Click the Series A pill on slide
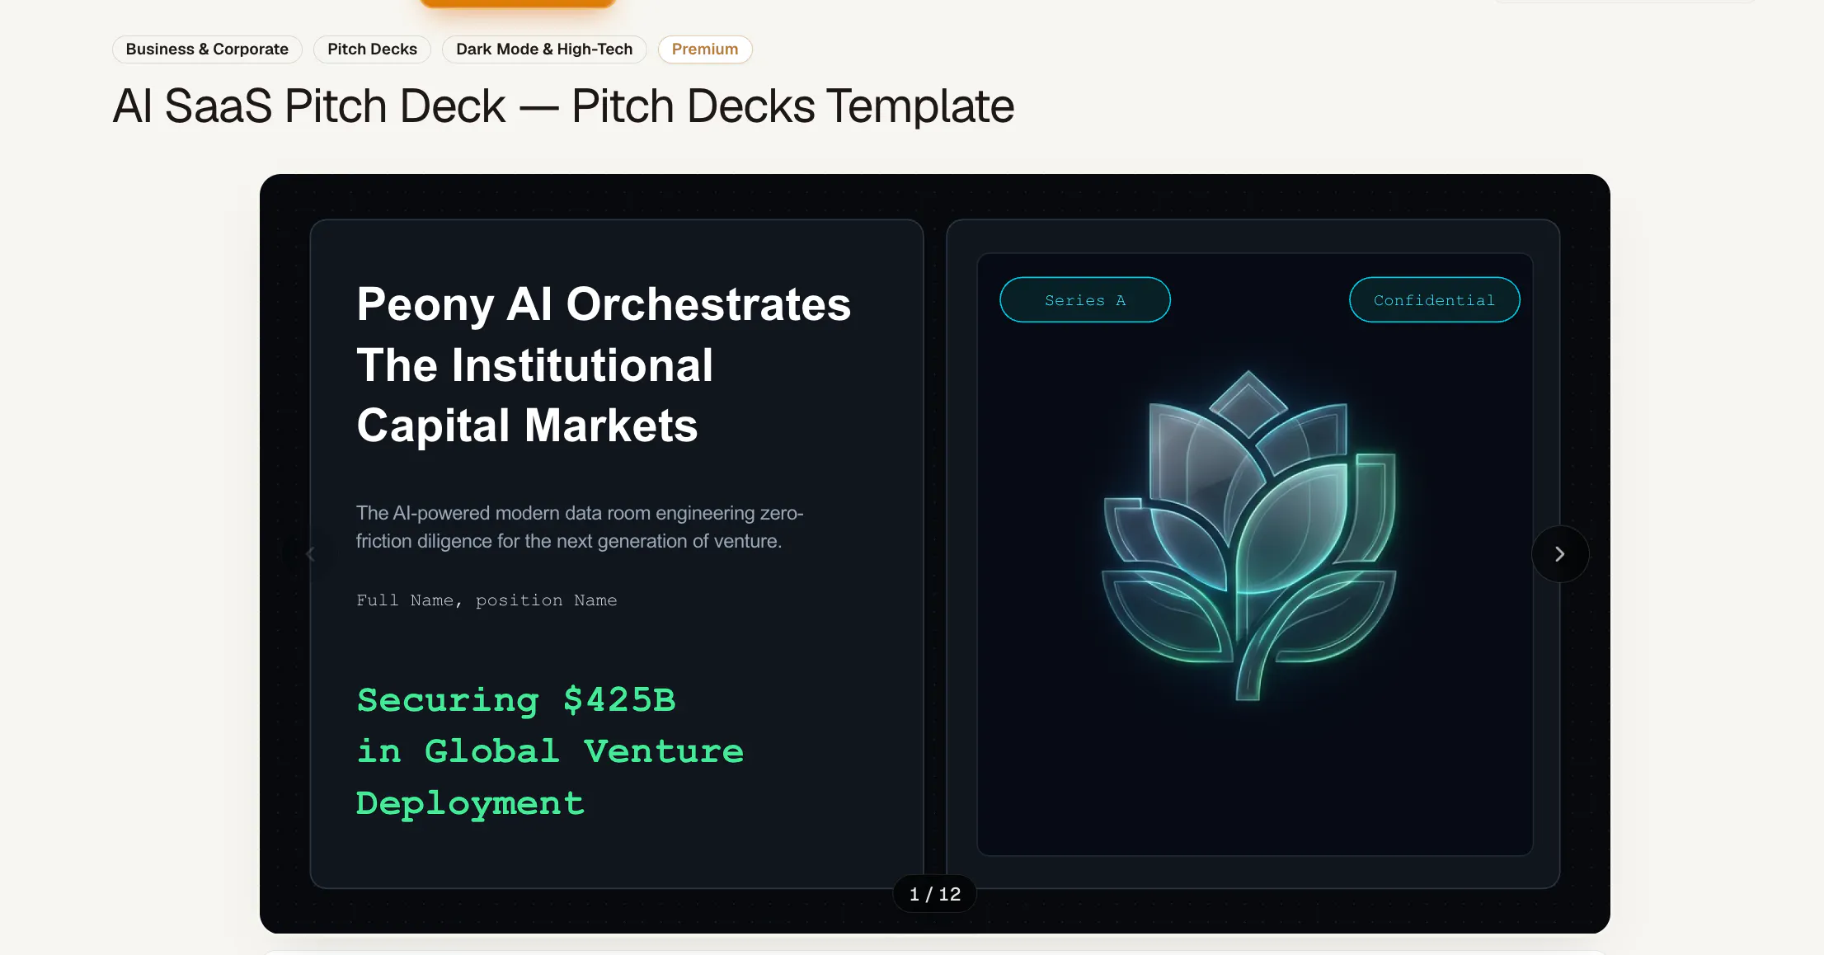This screenshot has width=1824, height=955. (x=1085, y=300)
